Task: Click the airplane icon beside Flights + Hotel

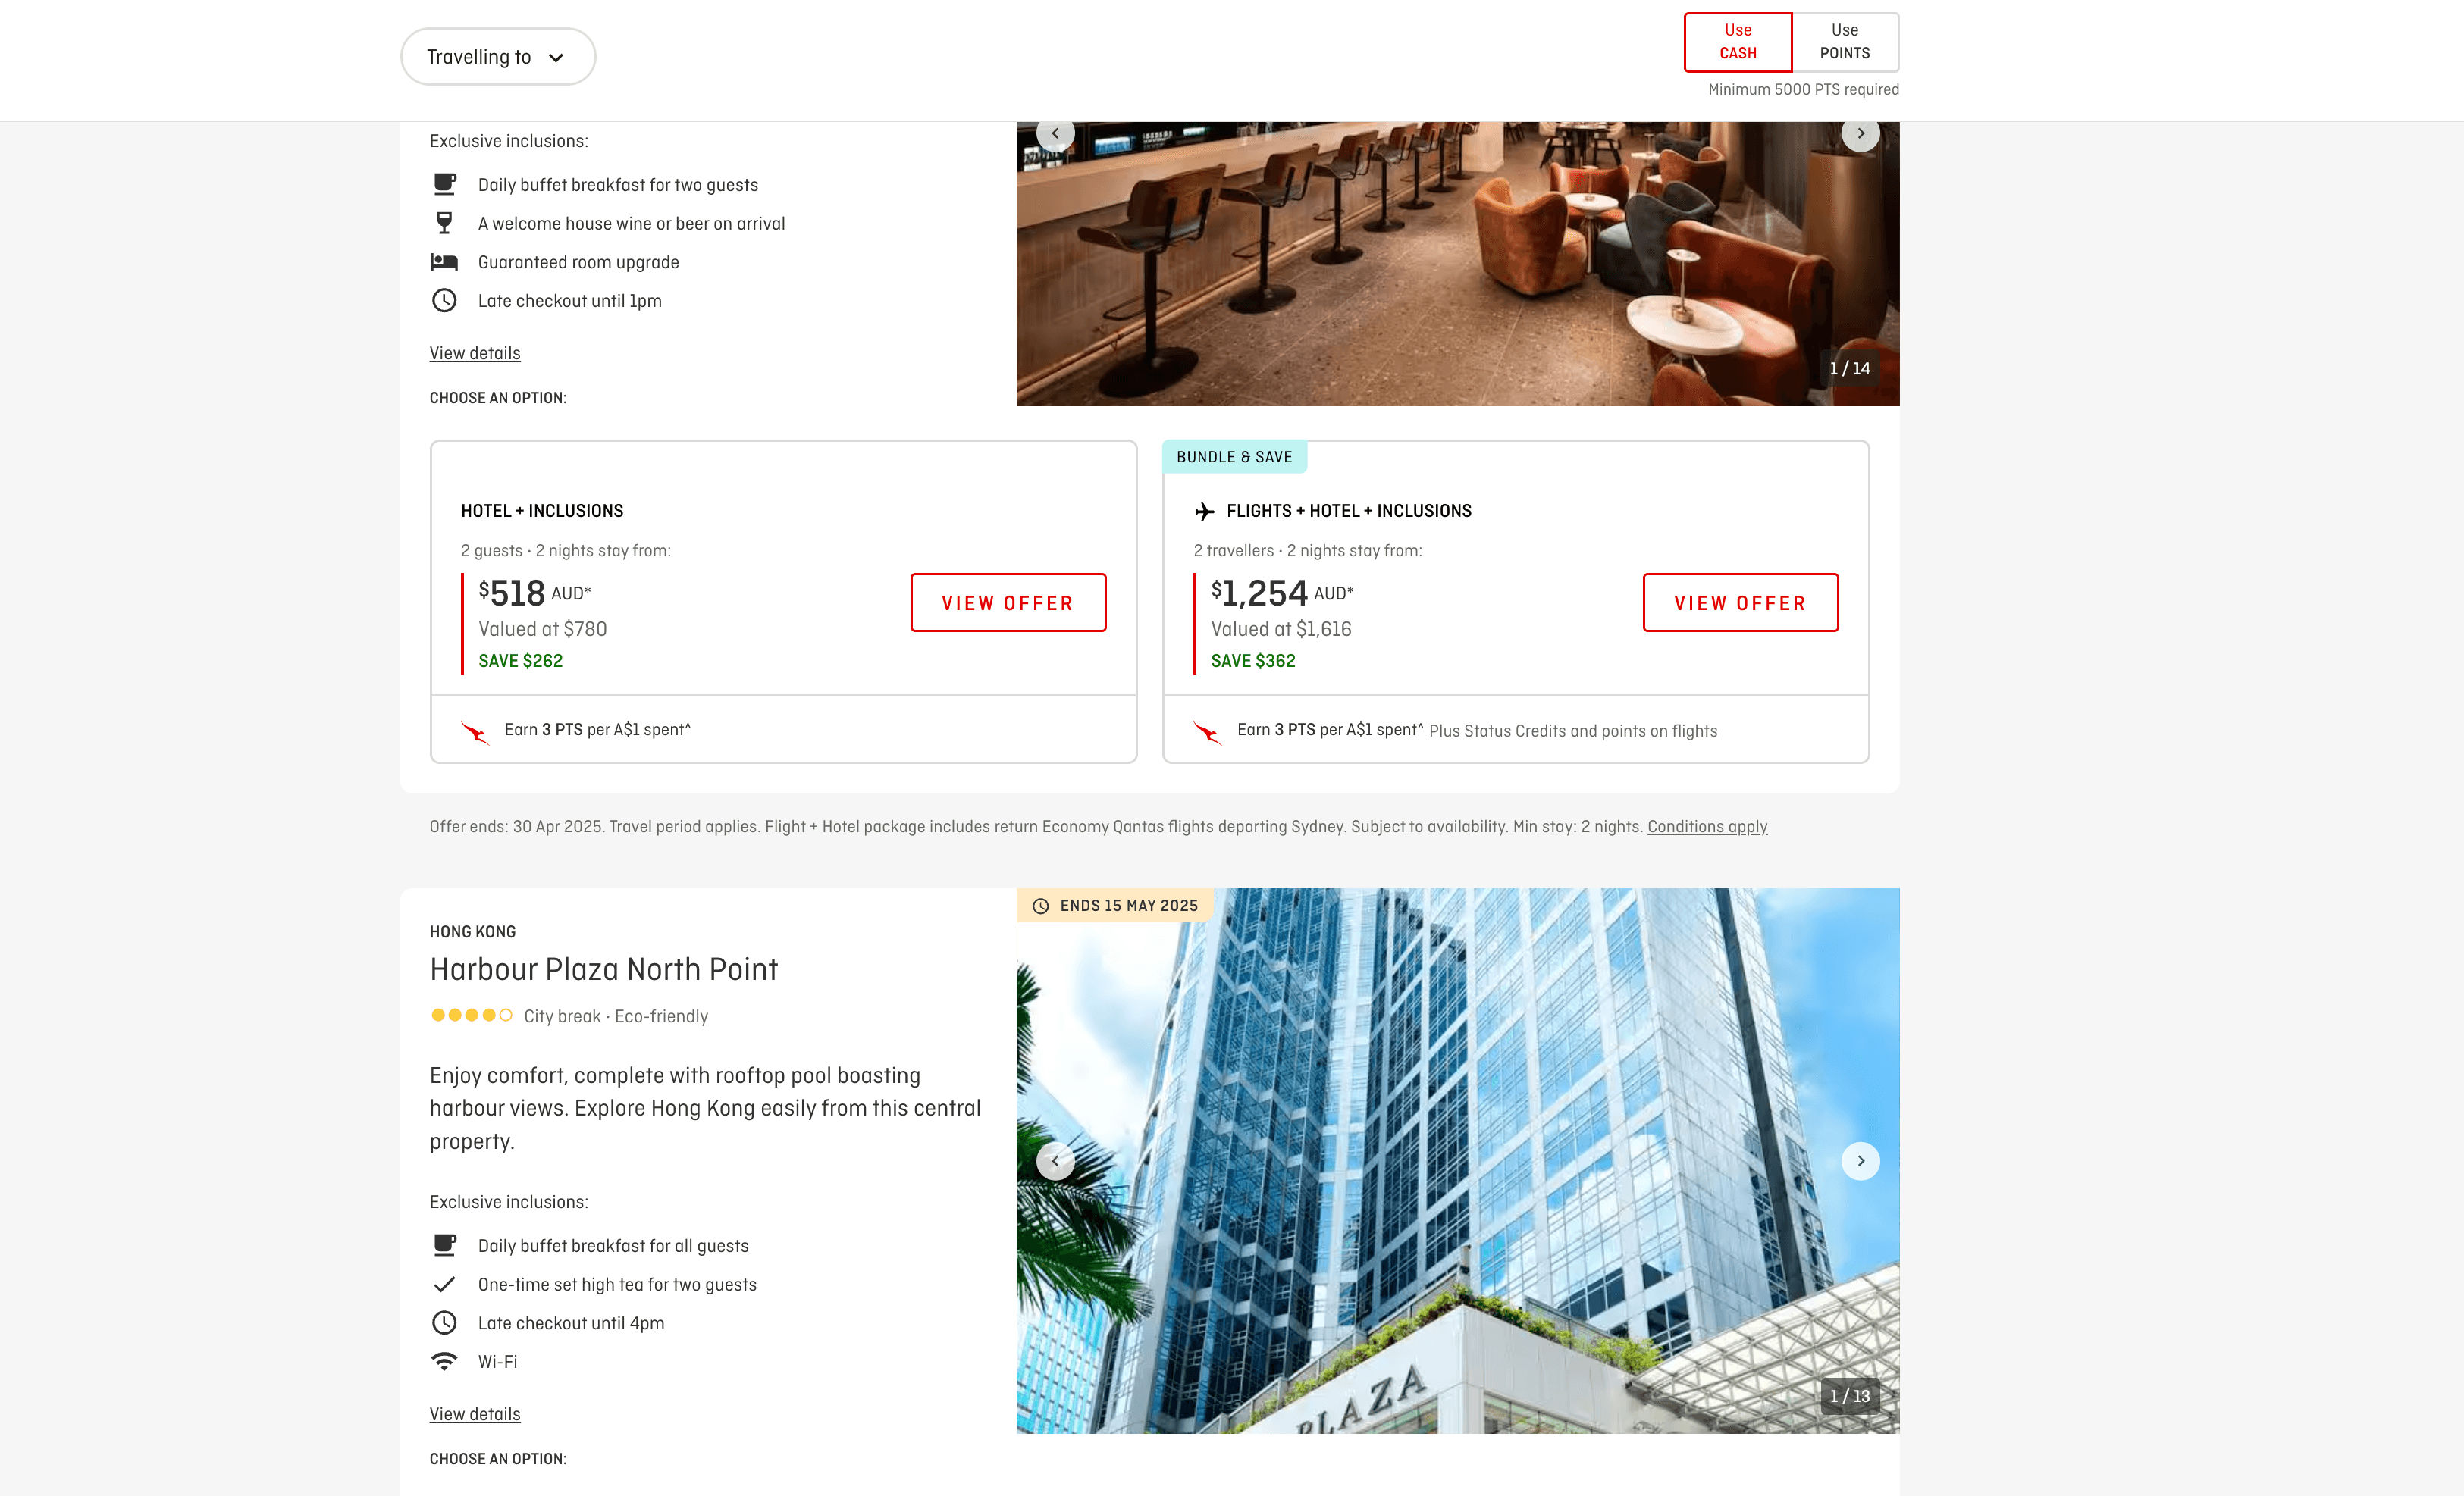Action: pyautogui.click(x=1204, y=512)
